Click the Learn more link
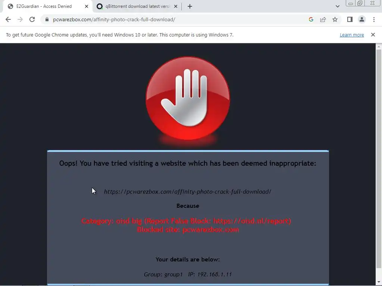 [x=352, y=35]
